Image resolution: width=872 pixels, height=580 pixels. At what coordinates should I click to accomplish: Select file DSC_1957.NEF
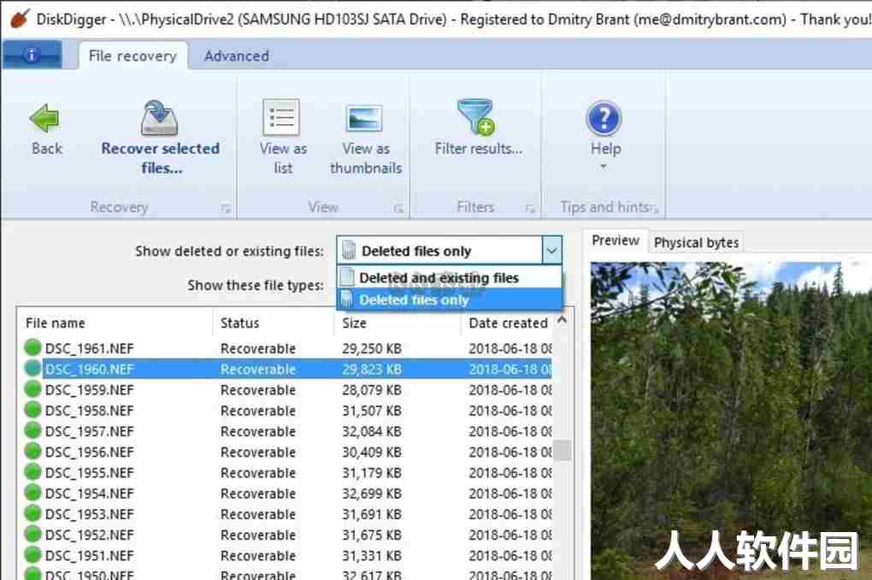[x=89, y=431]
